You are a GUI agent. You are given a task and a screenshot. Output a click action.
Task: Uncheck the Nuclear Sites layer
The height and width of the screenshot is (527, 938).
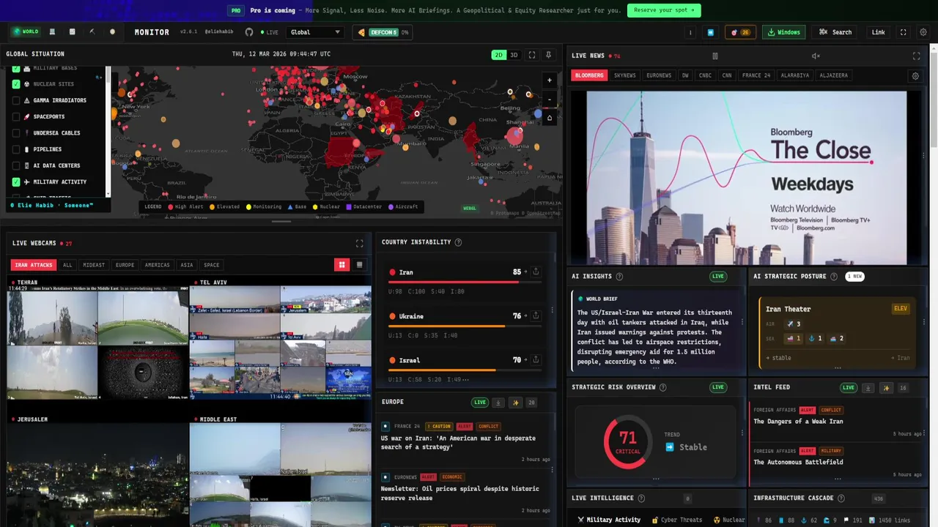pos(16,84)
